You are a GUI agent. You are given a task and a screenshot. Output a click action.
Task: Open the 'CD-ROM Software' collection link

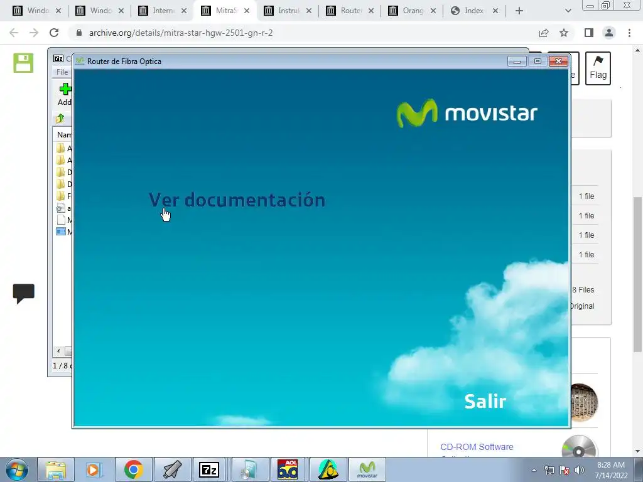pyautogui.click(x=477, y=447)
